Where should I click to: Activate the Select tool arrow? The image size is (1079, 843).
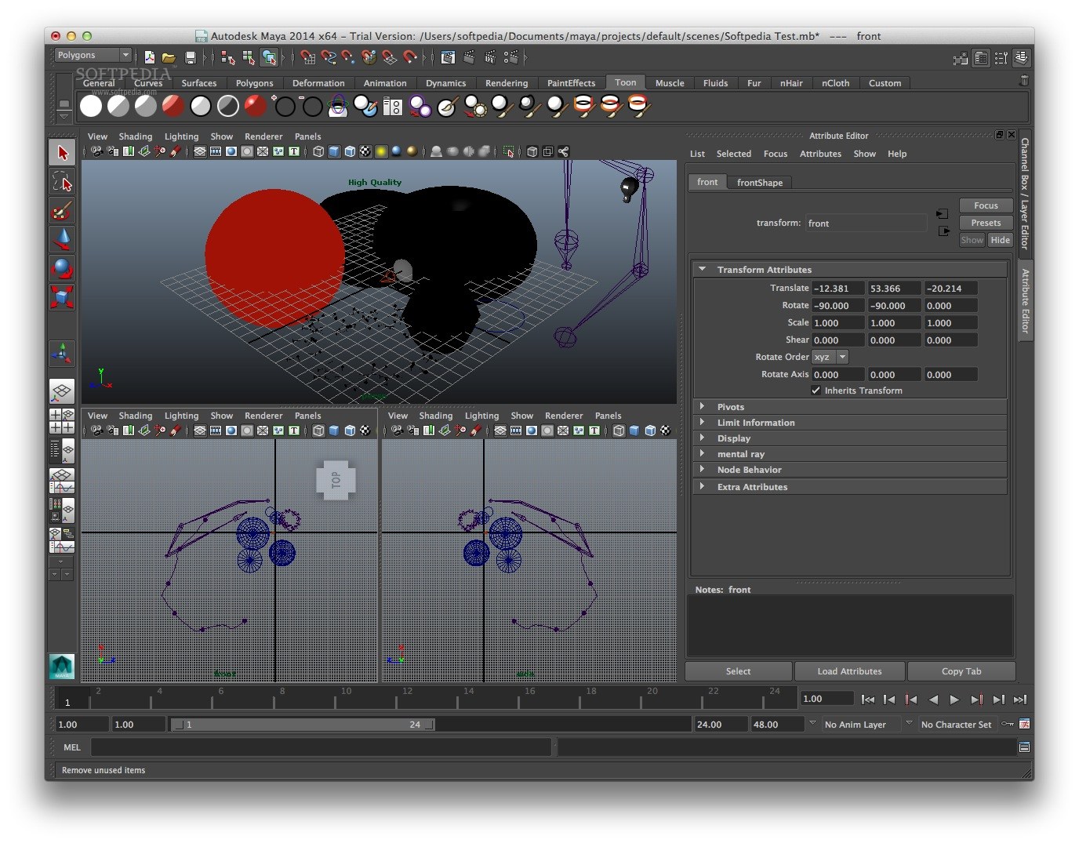point(63,152)
